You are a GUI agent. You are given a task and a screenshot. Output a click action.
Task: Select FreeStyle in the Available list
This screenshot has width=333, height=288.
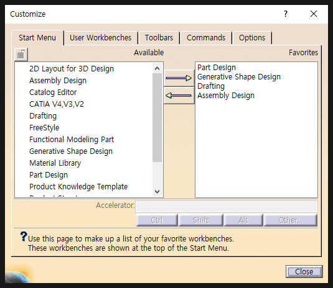tap(44, 128)
